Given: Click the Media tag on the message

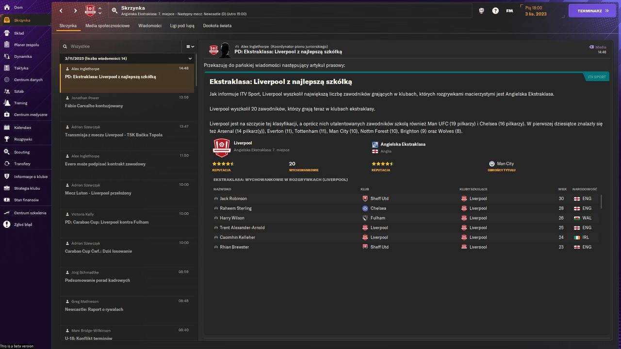Looking at the screenshot, I should 598,47.
